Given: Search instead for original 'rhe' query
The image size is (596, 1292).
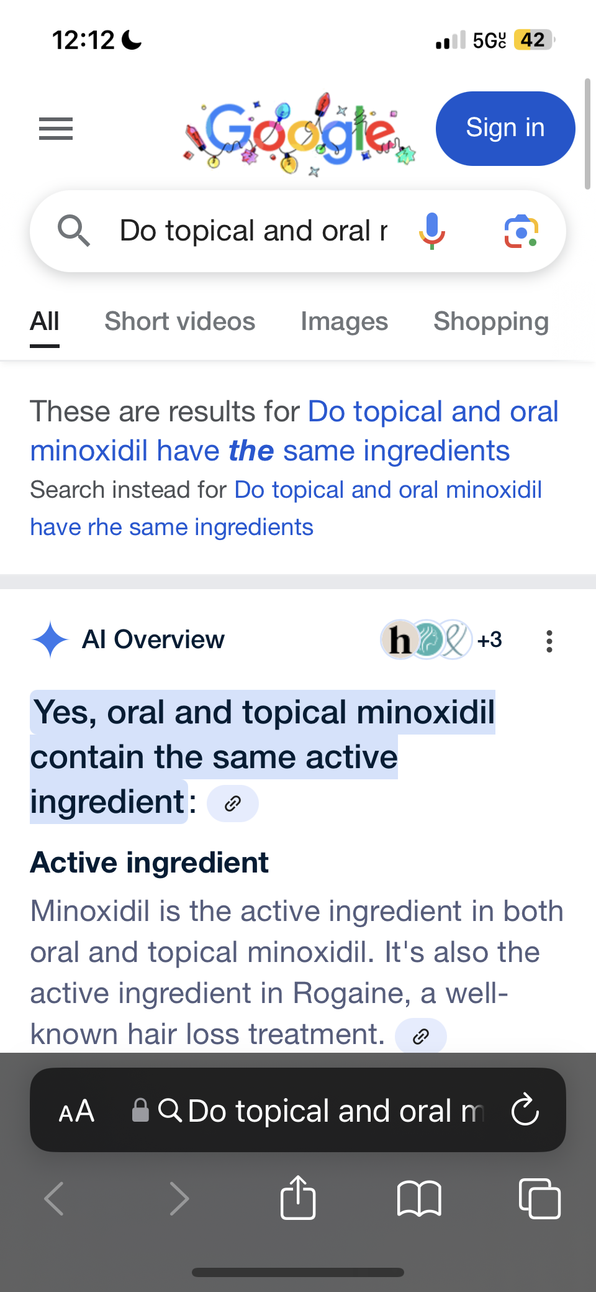Looking at the screenshot, I should (286, 508).
